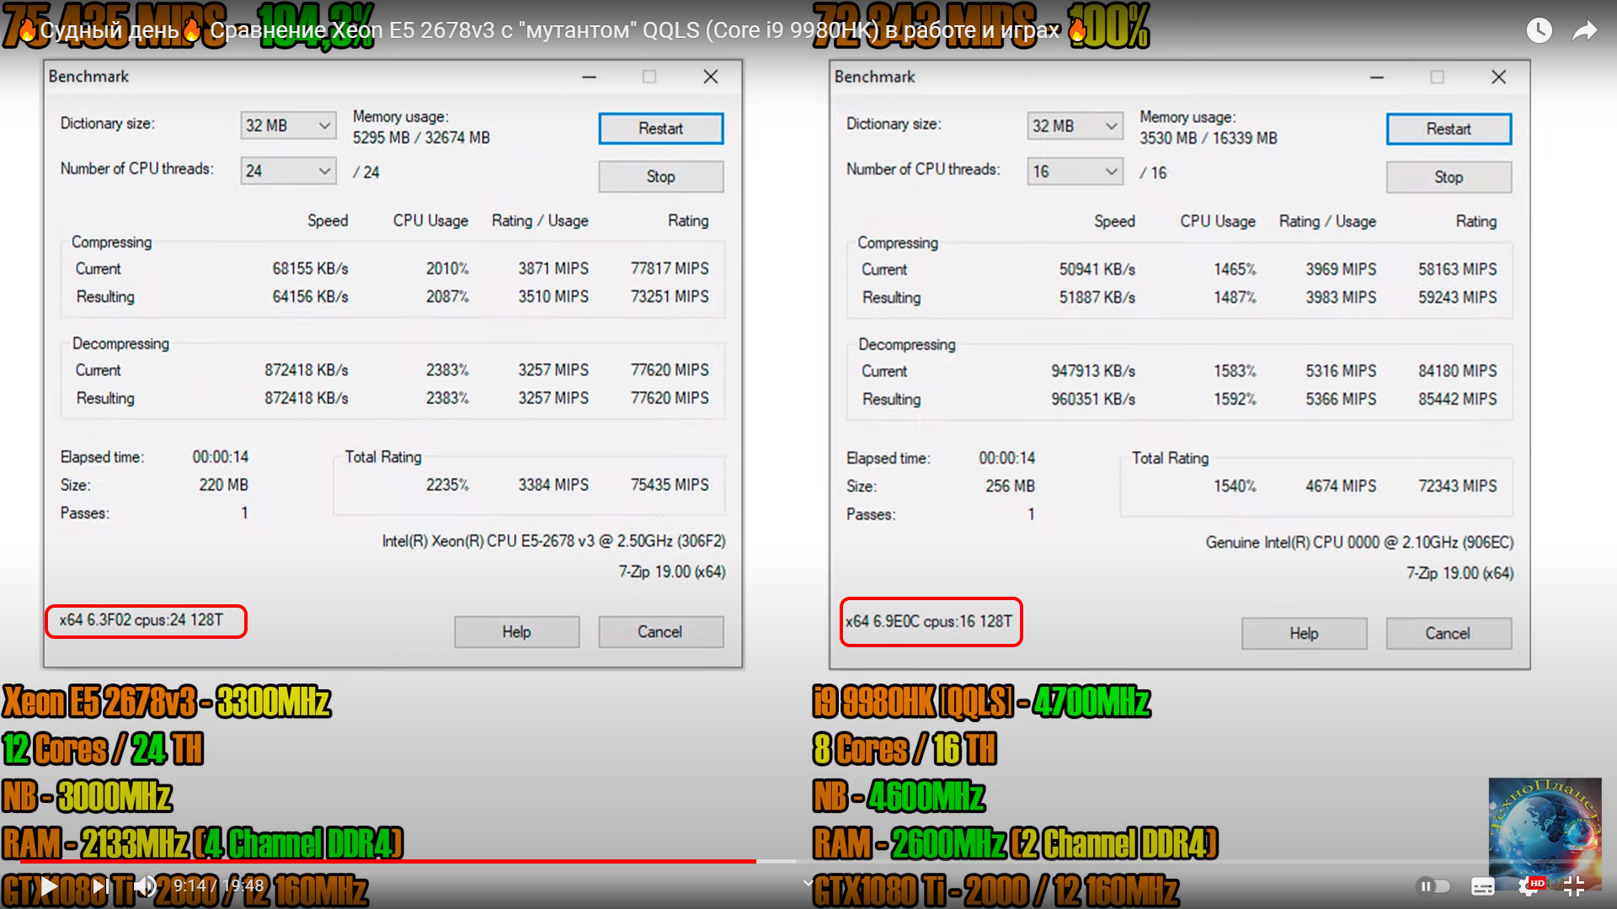This screenshot has width=1617, height=909.
Task: Click the Share arrow icon
Action: tap(1584, 31)
